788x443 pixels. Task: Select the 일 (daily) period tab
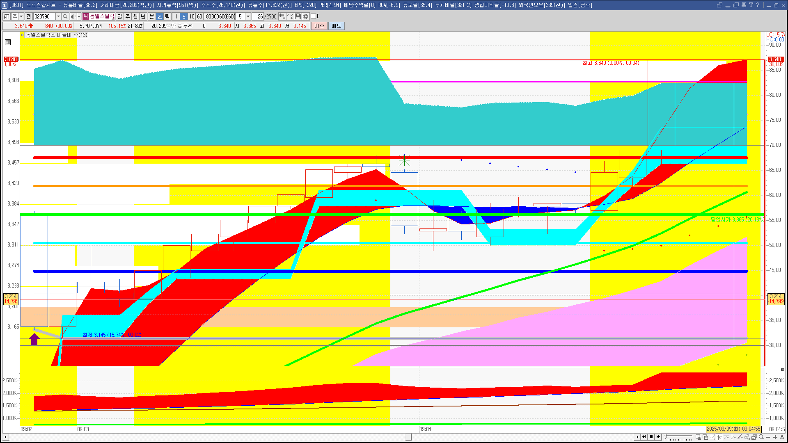(119, 16)
